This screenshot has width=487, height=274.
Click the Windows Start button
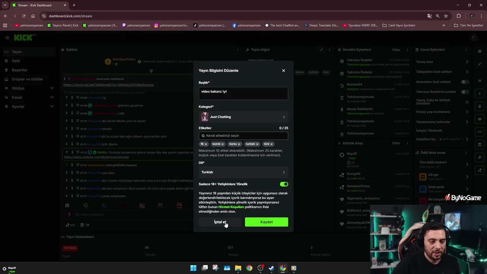[x=193, y=268]
